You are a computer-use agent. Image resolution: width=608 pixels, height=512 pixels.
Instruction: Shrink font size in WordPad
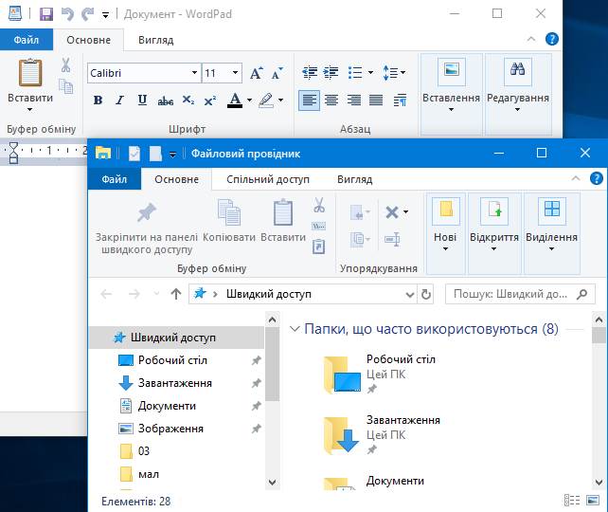coord(277,73)
